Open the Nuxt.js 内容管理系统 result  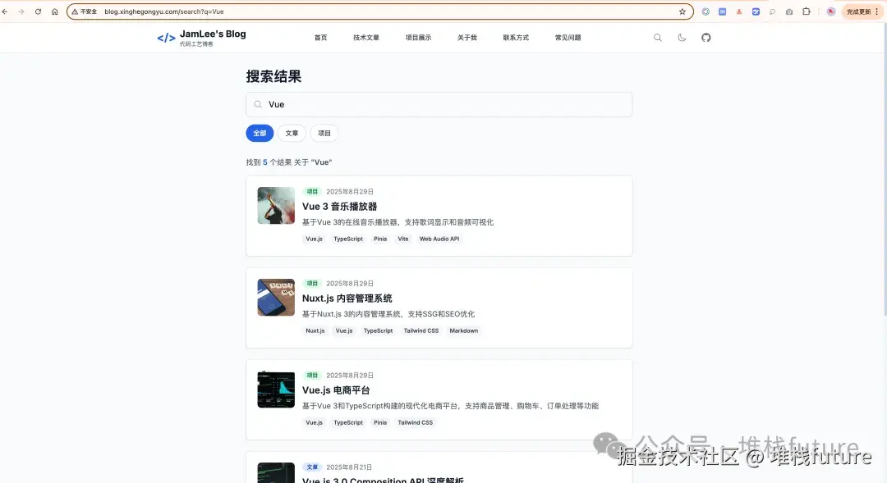(349, 298)
